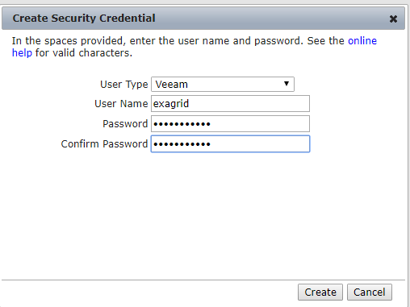Follow the blue 'help' link word

22,53
